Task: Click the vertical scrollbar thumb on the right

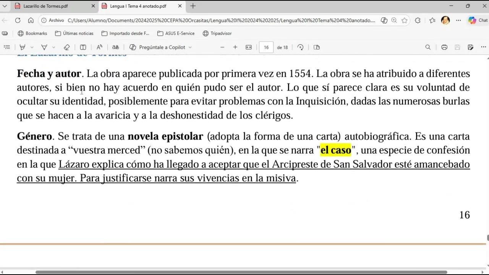Action: point(487,238)
